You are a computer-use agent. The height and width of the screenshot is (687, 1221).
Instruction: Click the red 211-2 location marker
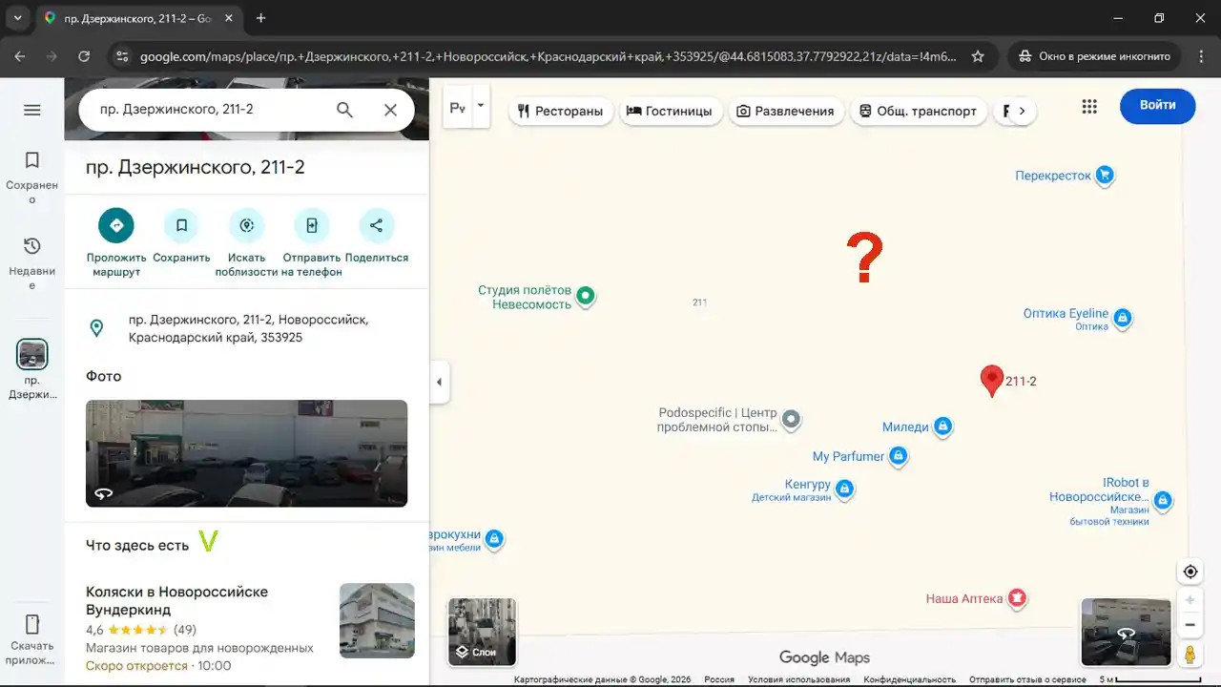coord(992,380)
